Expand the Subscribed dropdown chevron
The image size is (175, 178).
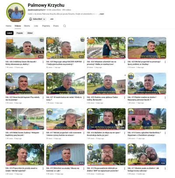click(44, 19)
